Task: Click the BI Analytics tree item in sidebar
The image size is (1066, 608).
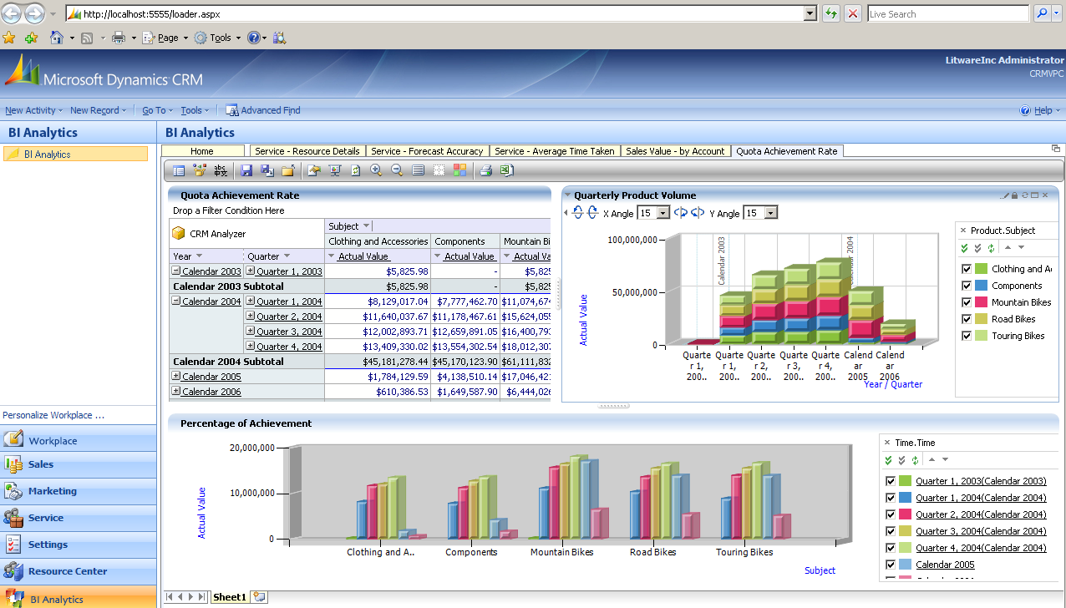Action: [75, 155]
